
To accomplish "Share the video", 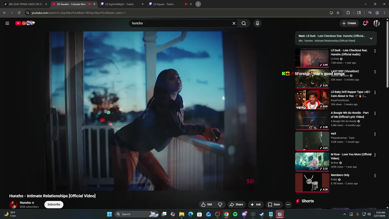I will point(236,204).
